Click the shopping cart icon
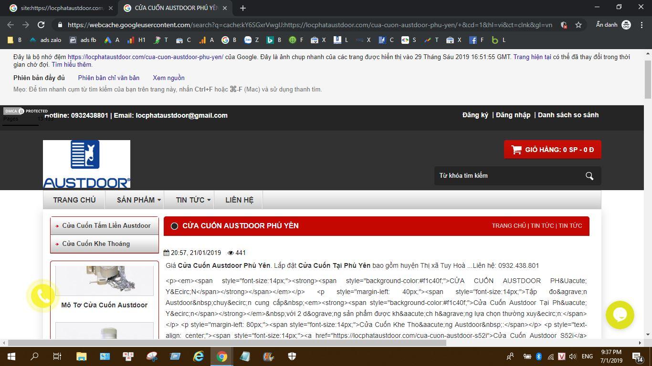652x366 pixels. [x=516, y=150]
